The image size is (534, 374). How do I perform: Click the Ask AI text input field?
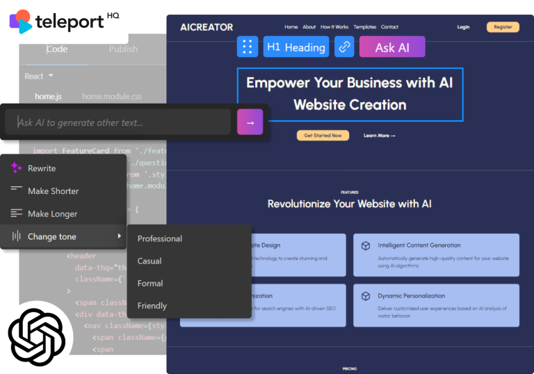pyautogui.click(x=118, y=122)
